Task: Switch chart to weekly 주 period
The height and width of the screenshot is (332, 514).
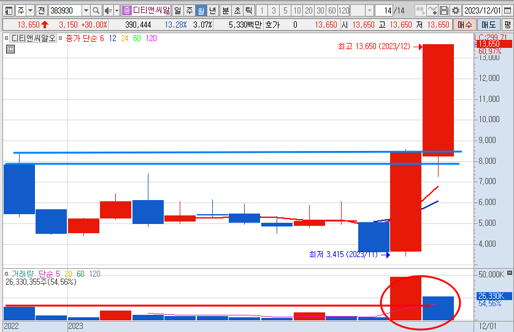Action: (x=190, y=11)
